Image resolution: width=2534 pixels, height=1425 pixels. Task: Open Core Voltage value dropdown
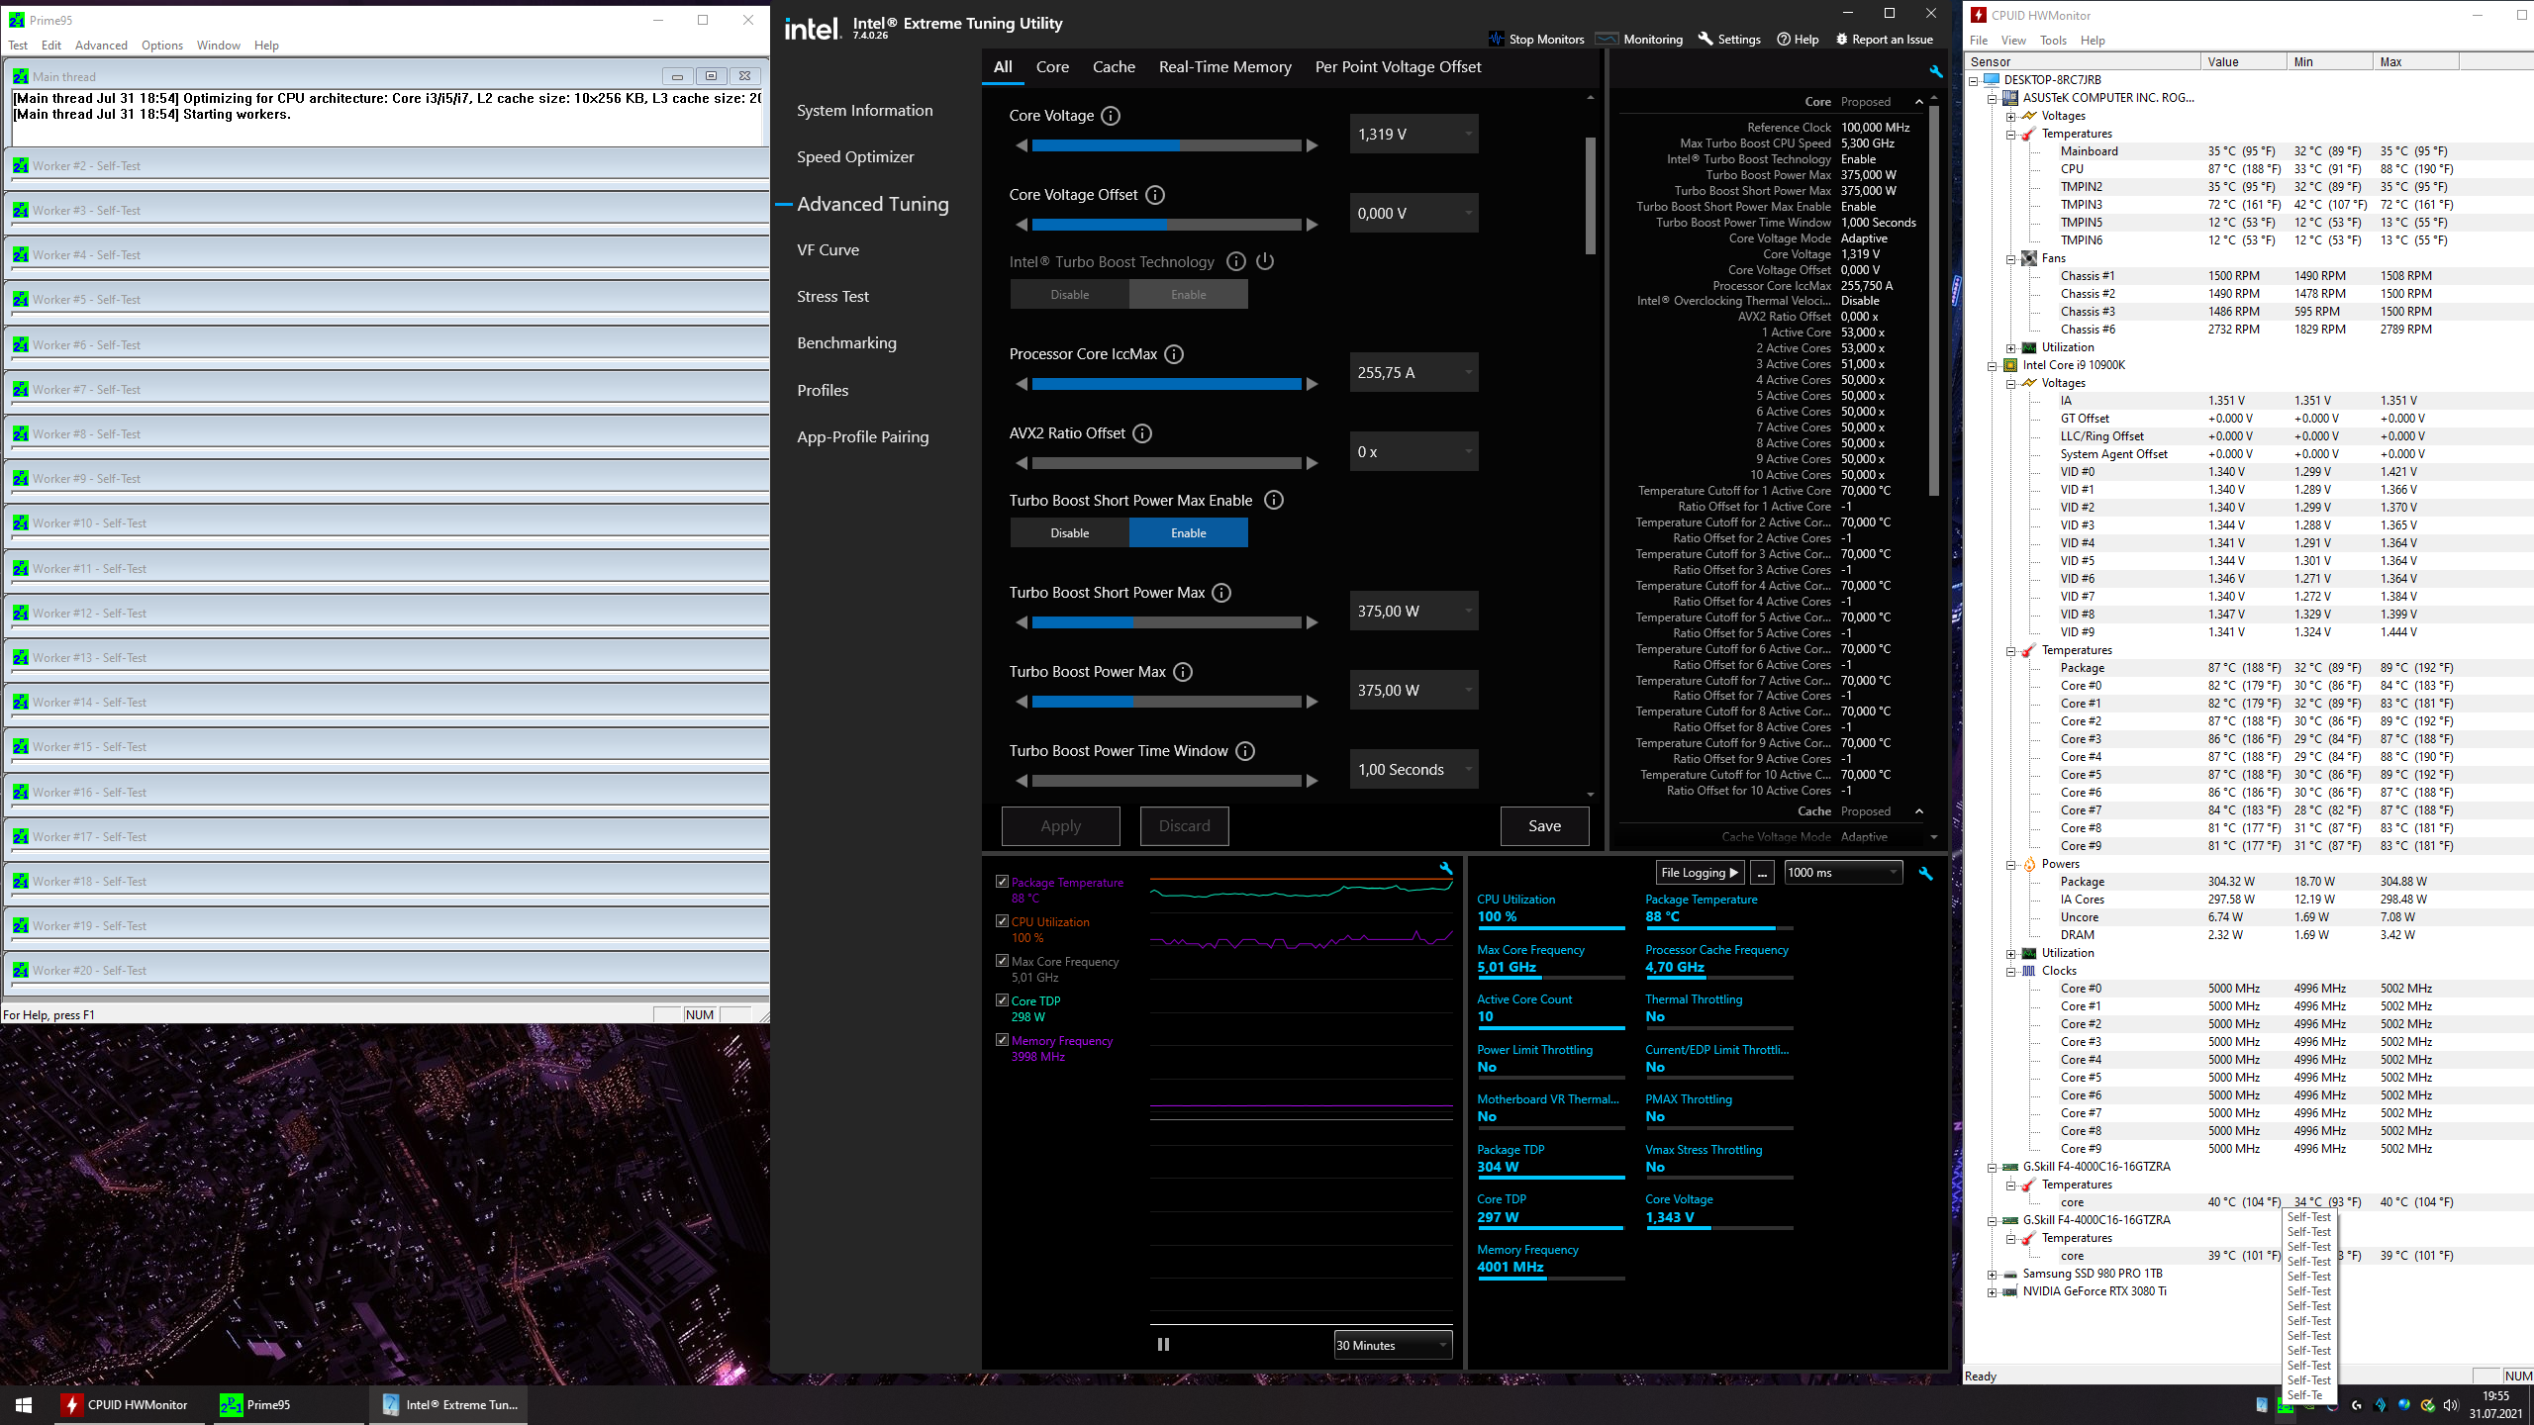[x=1413, y=134]
